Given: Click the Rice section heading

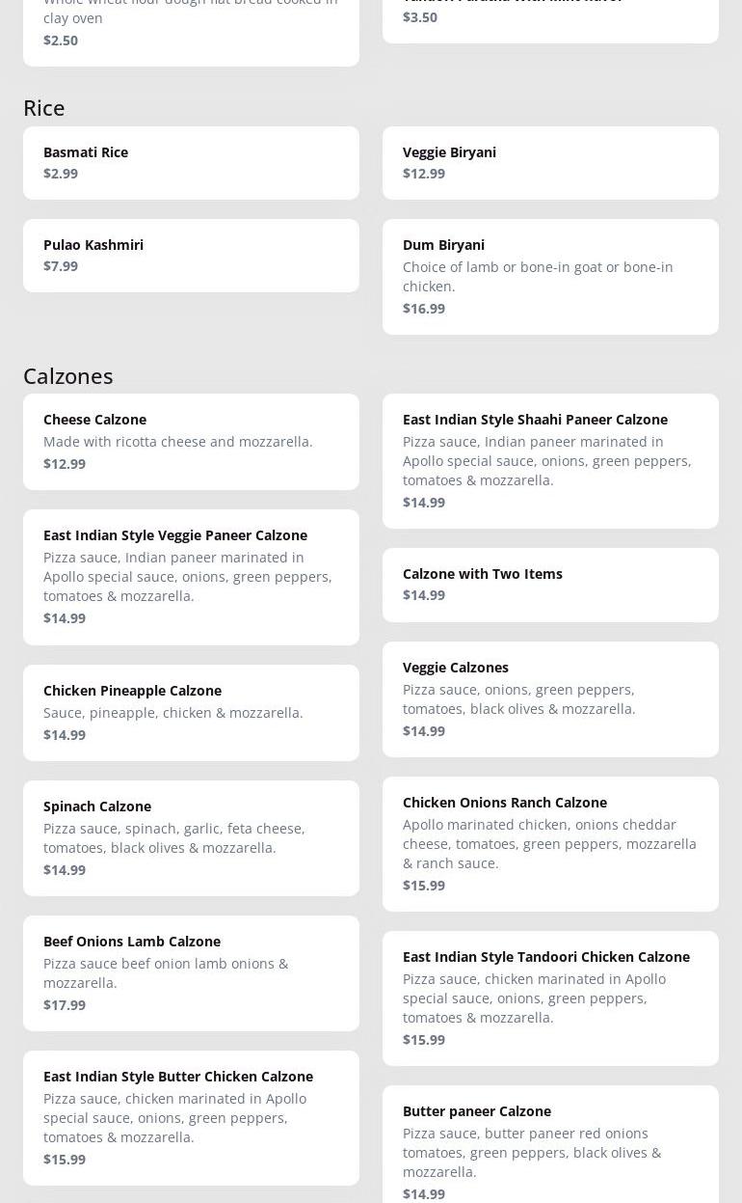Looking at the screenshot, I should click(x=44, y=107).
